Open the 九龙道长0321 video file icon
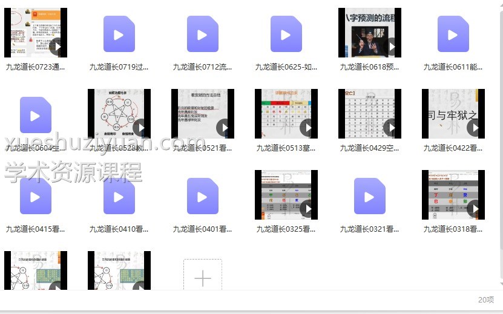 coord(369,196)
